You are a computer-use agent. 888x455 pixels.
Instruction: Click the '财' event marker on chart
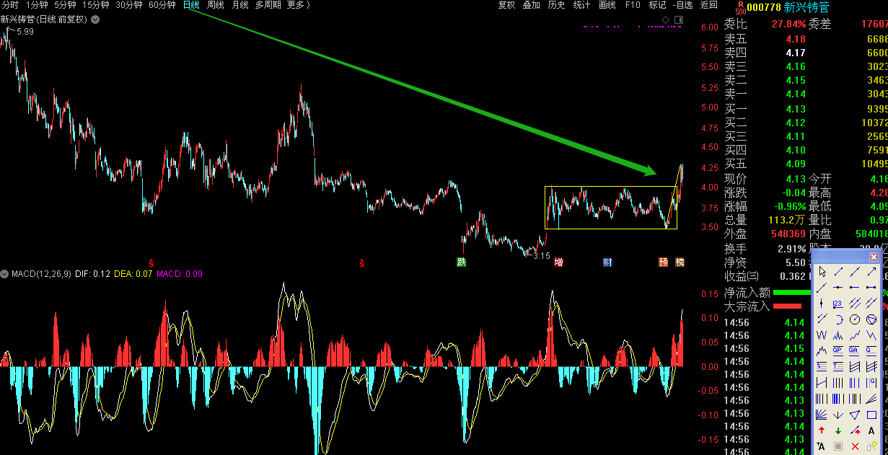(x=607, y=262)
